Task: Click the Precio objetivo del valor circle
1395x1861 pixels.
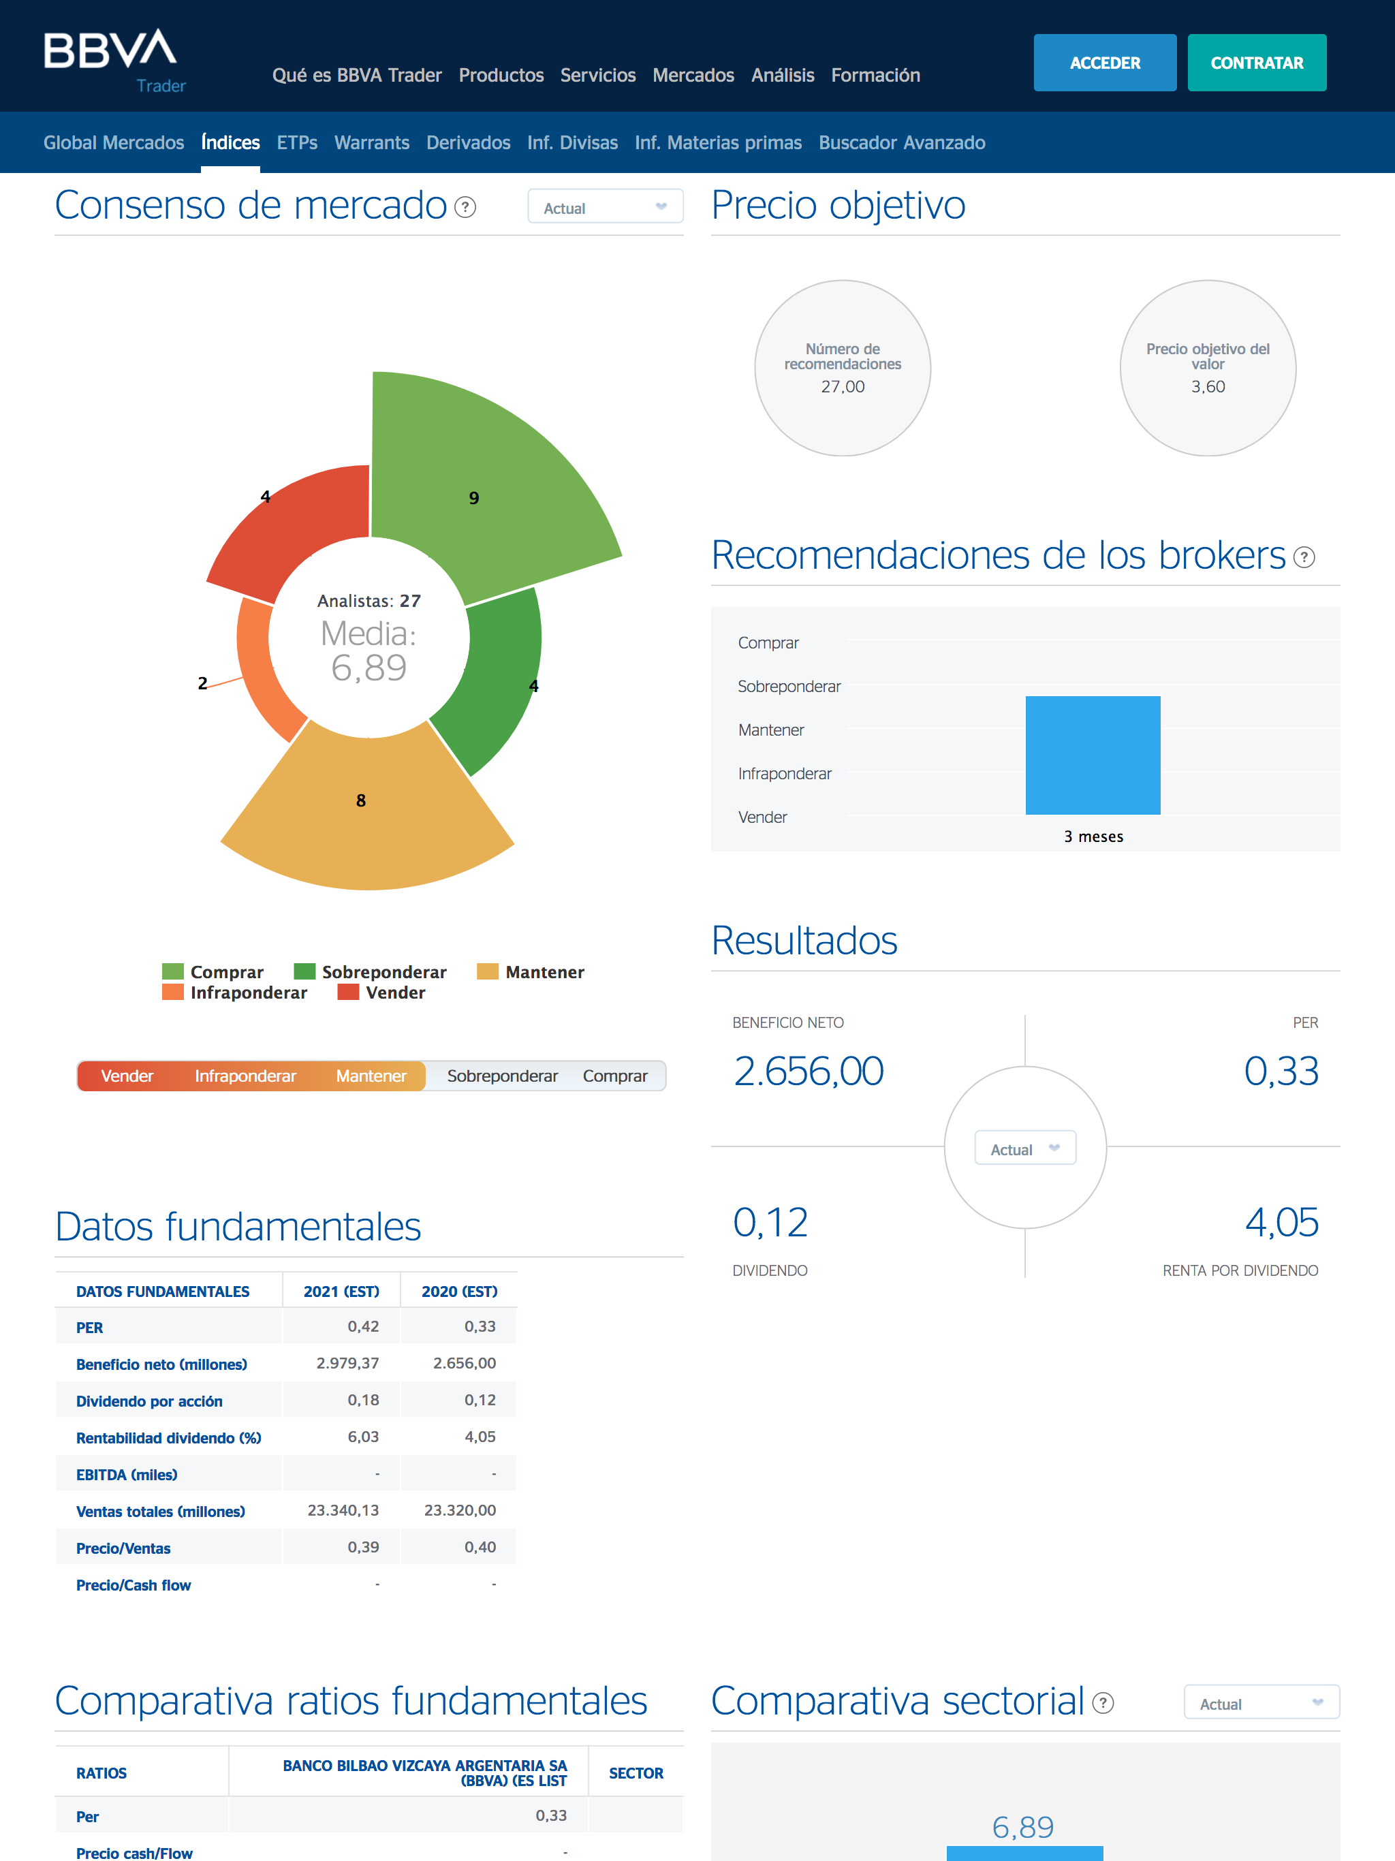Action: click(x=1208, y=368)
